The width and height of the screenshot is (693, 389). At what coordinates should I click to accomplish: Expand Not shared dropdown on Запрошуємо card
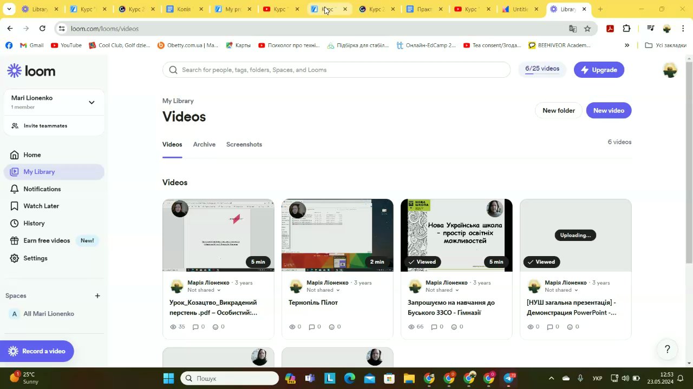442,290
